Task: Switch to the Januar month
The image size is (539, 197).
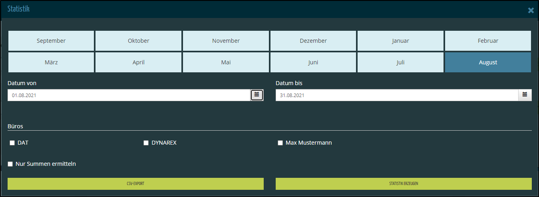Action: point(400,41)
